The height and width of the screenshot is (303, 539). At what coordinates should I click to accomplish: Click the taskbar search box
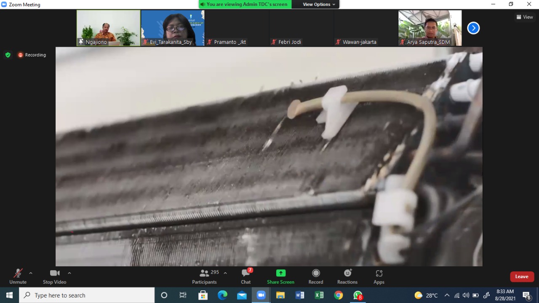coord(87,295)
